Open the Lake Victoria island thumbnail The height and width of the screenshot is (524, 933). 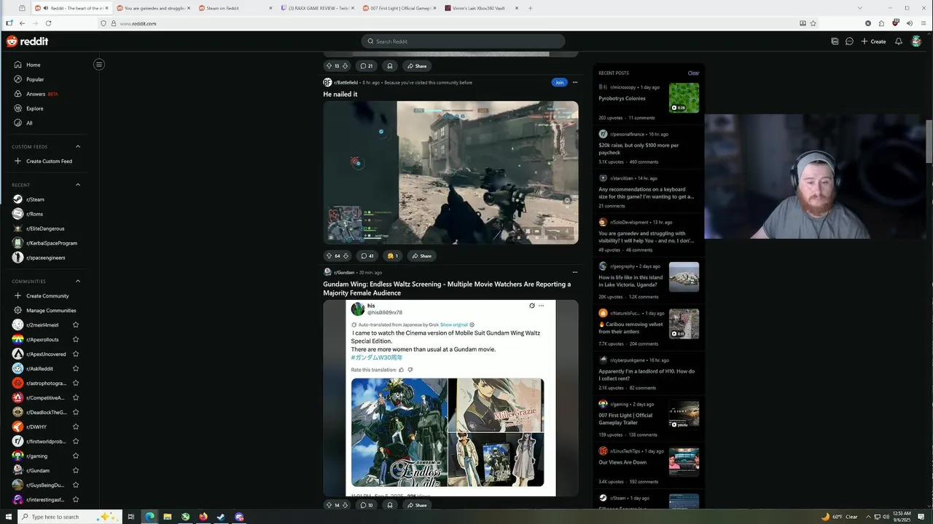point(684,277)
